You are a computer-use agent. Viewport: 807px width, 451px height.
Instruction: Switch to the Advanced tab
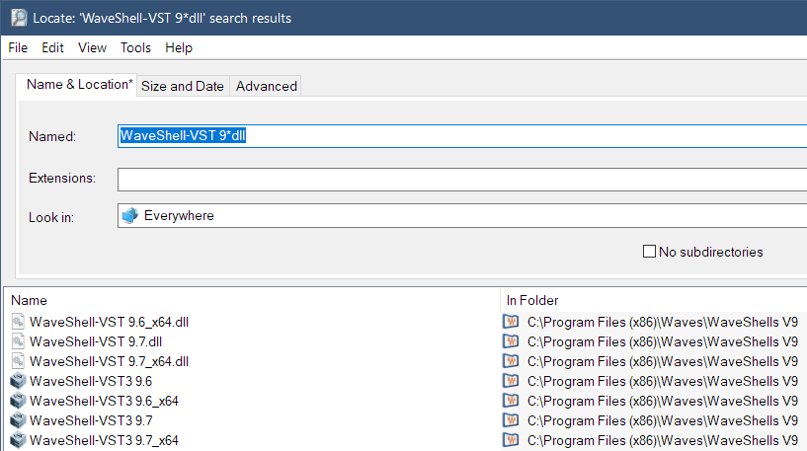pos(267,86)
